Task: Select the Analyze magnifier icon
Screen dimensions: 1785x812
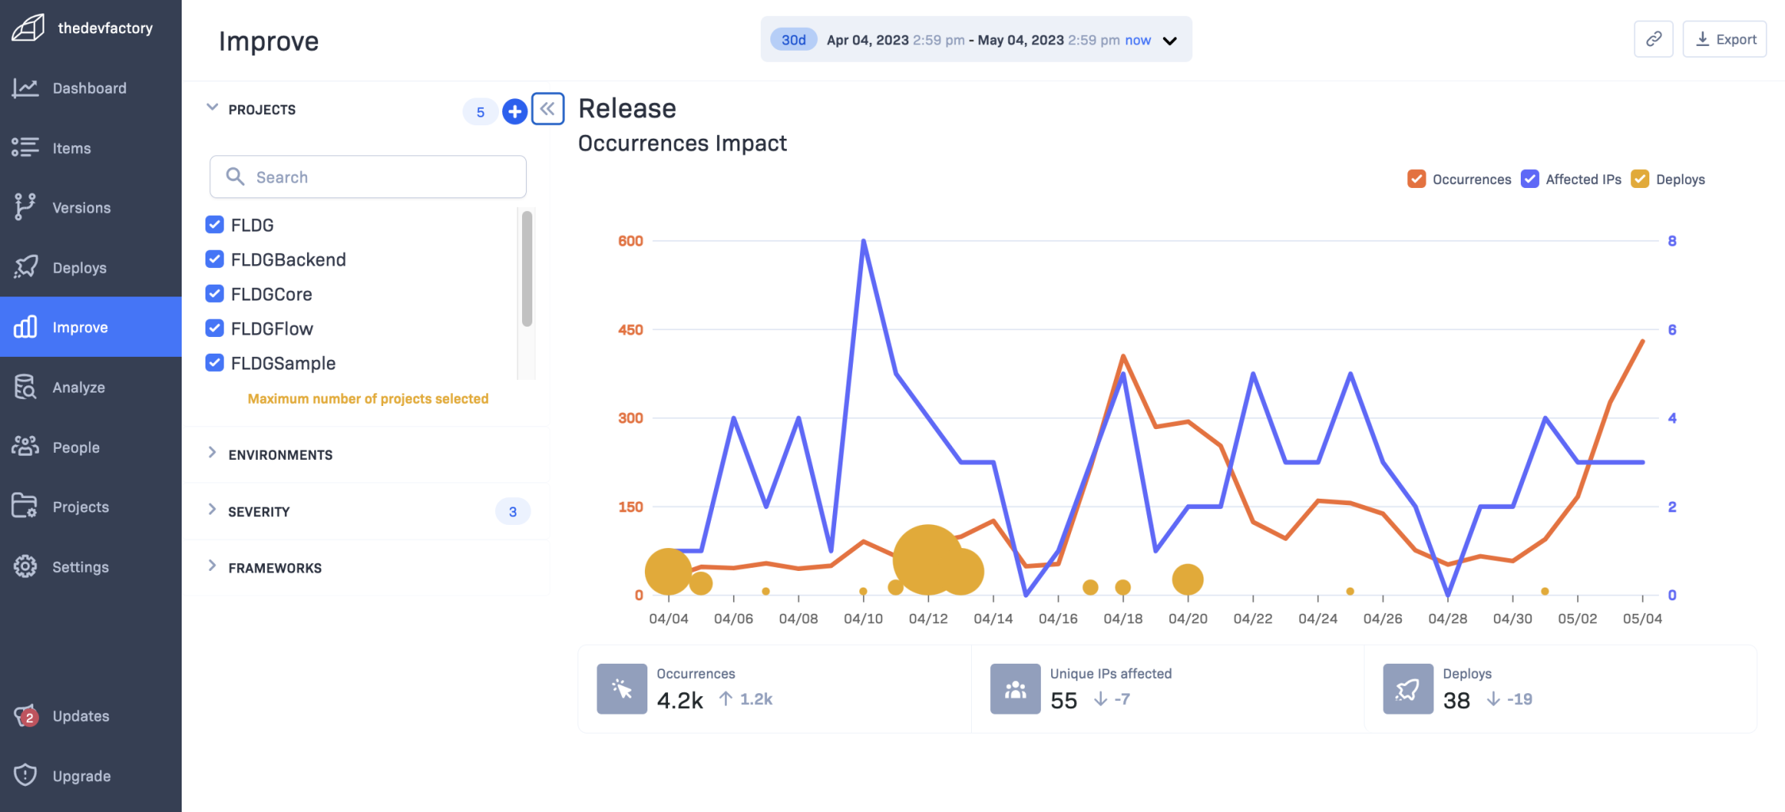Action: pos(25,387)
